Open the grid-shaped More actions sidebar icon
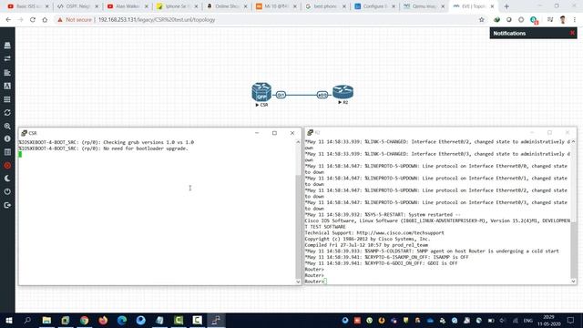The height and width of the screenshot is (328, 583). click(x=7, y=99)
